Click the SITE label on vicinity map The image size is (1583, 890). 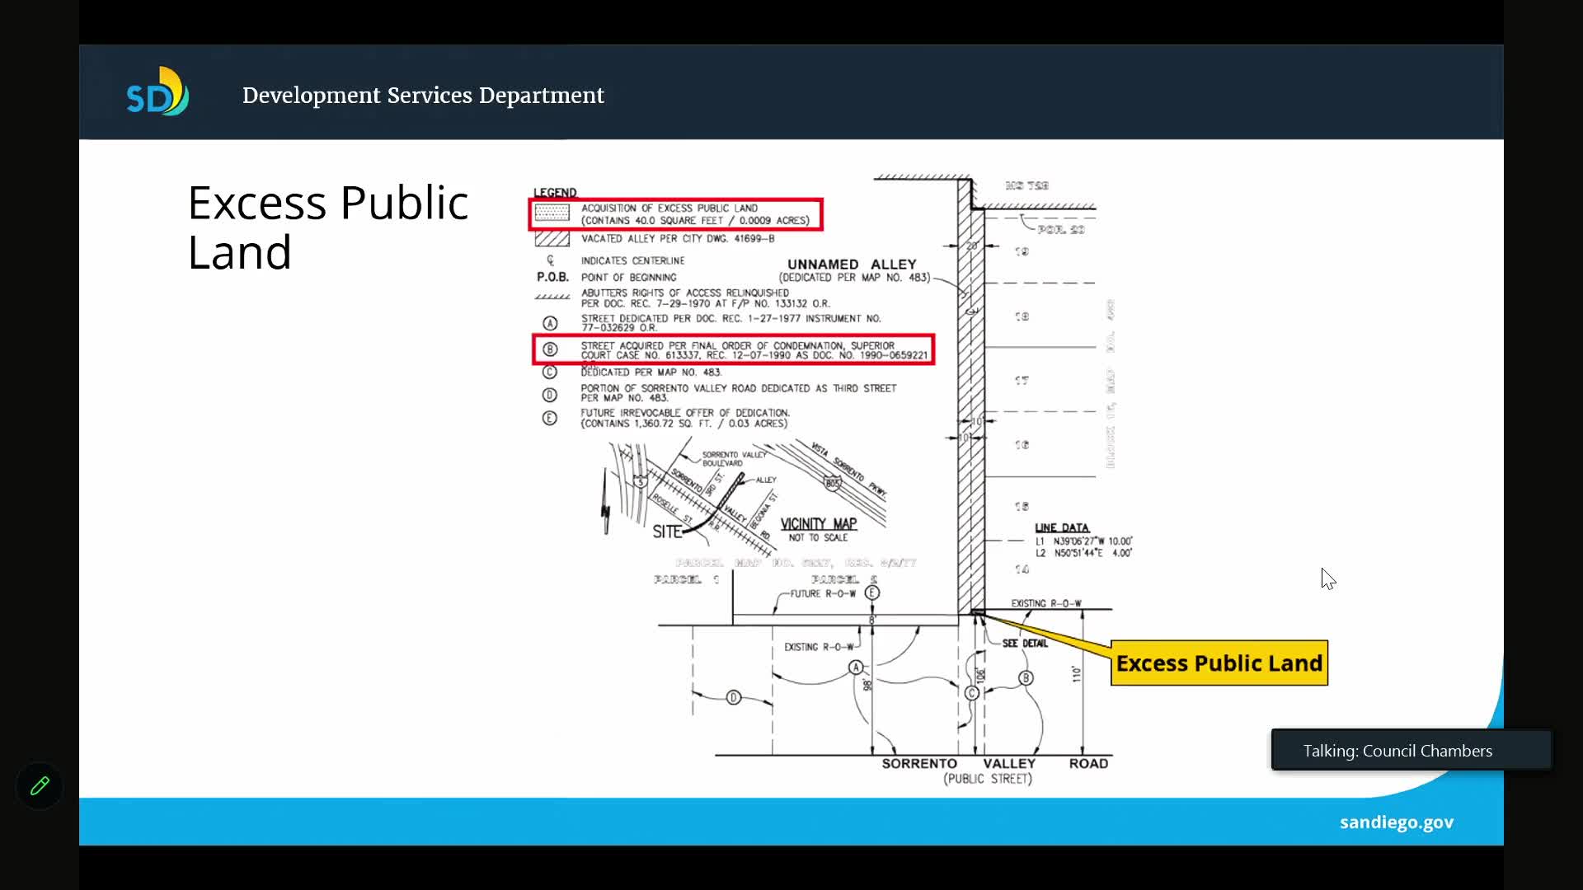point(667,532)
